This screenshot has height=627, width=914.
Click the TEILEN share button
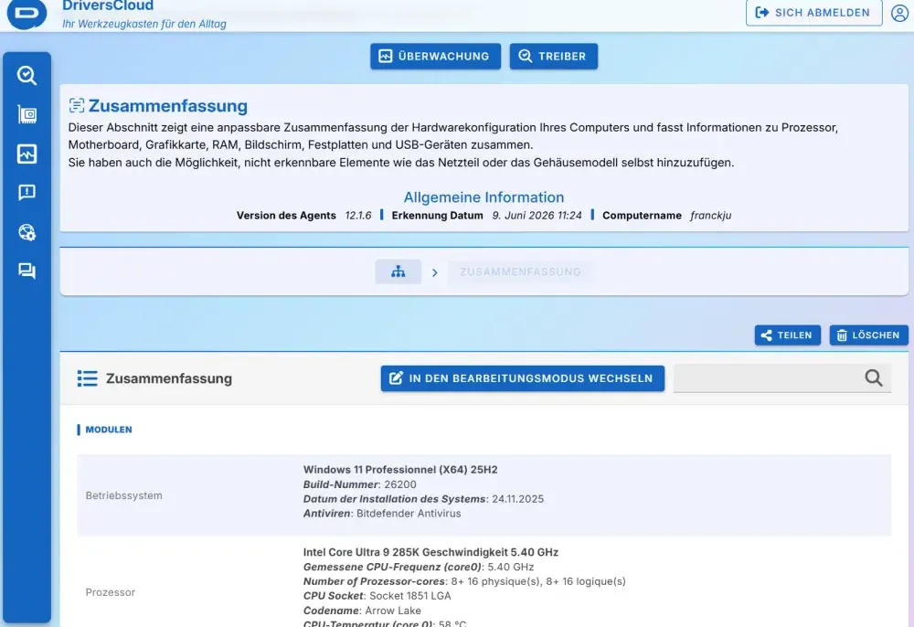[x=787, y=335]
